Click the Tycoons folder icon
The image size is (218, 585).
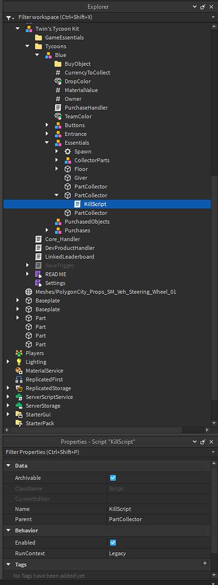click(x=38, y=46)
